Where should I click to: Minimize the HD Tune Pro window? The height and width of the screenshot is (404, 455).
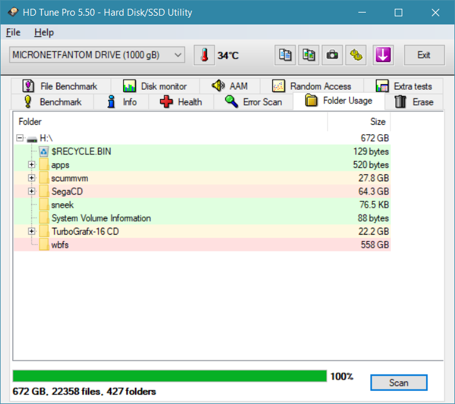point(362,13)
